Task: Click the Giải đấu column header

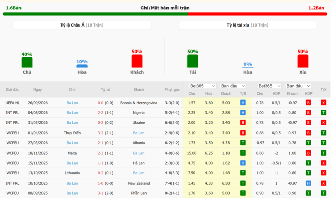Action: [x=12, y=89]
